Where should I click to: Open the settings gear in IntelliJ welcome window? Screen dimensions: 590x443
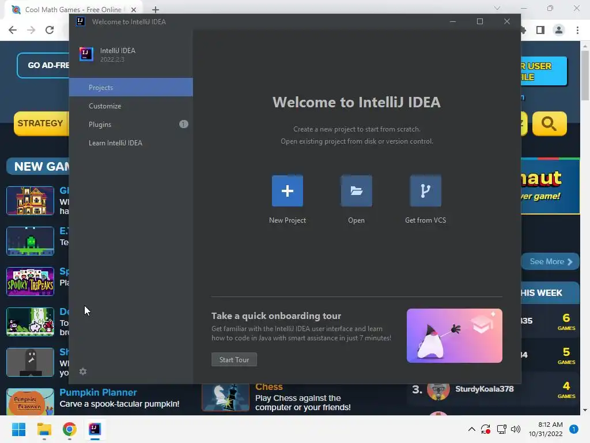[x=83, y=371]
